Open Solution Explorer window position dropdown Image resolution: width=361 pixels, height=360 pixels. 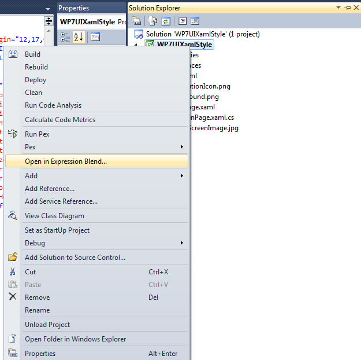[338, 8]
